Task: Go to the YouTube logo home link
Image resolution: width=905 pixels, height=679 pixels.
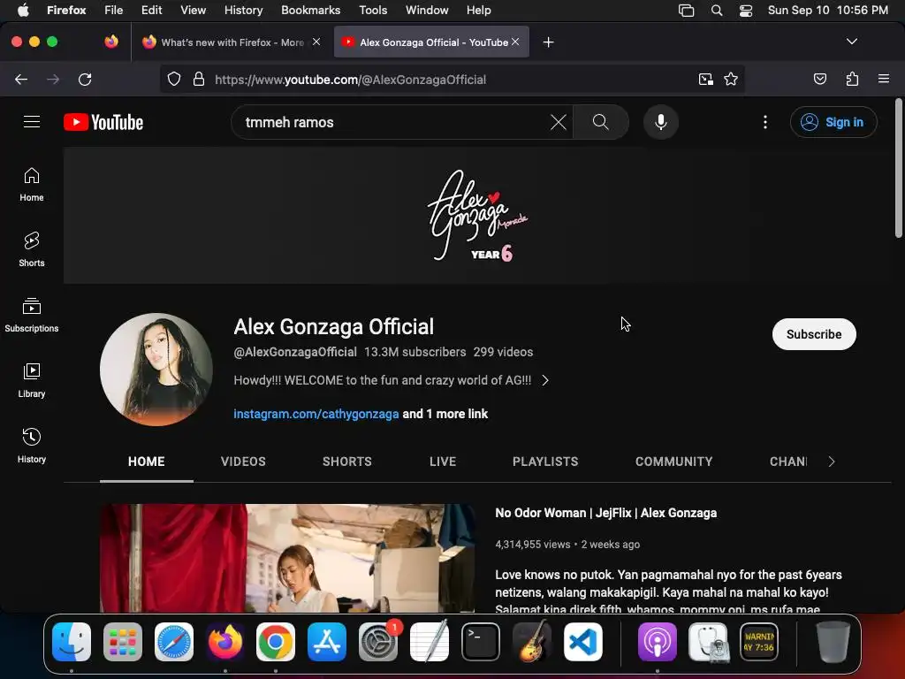Action: [x=103, y=122]
